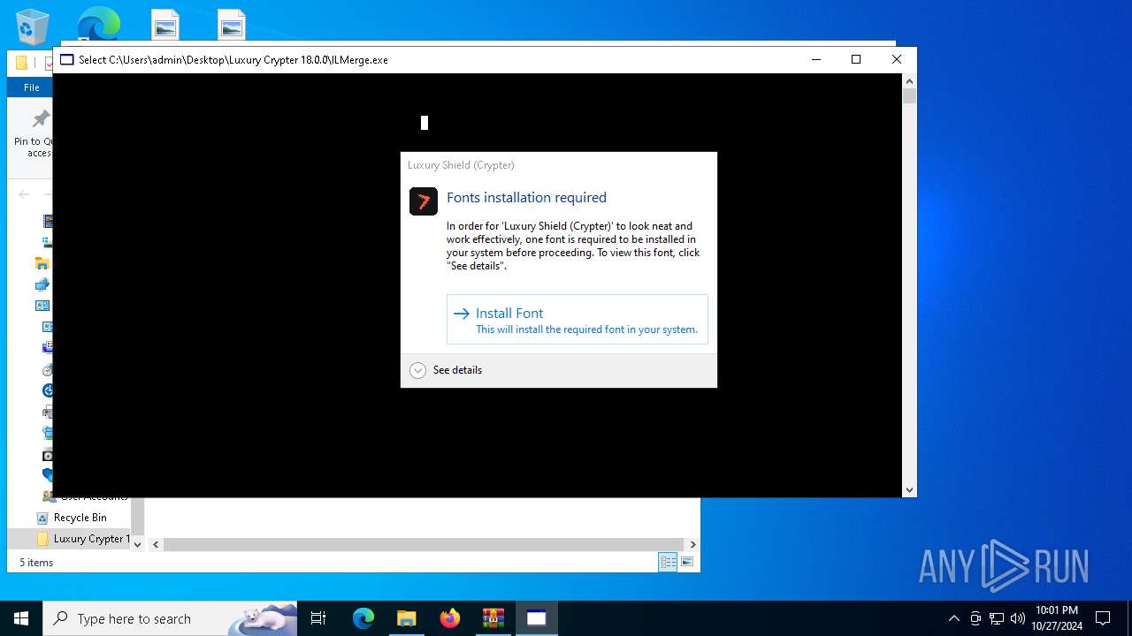Click the active console app taskbar icon
Viewport: 1132px width, 636px height.
coord(536,618)
